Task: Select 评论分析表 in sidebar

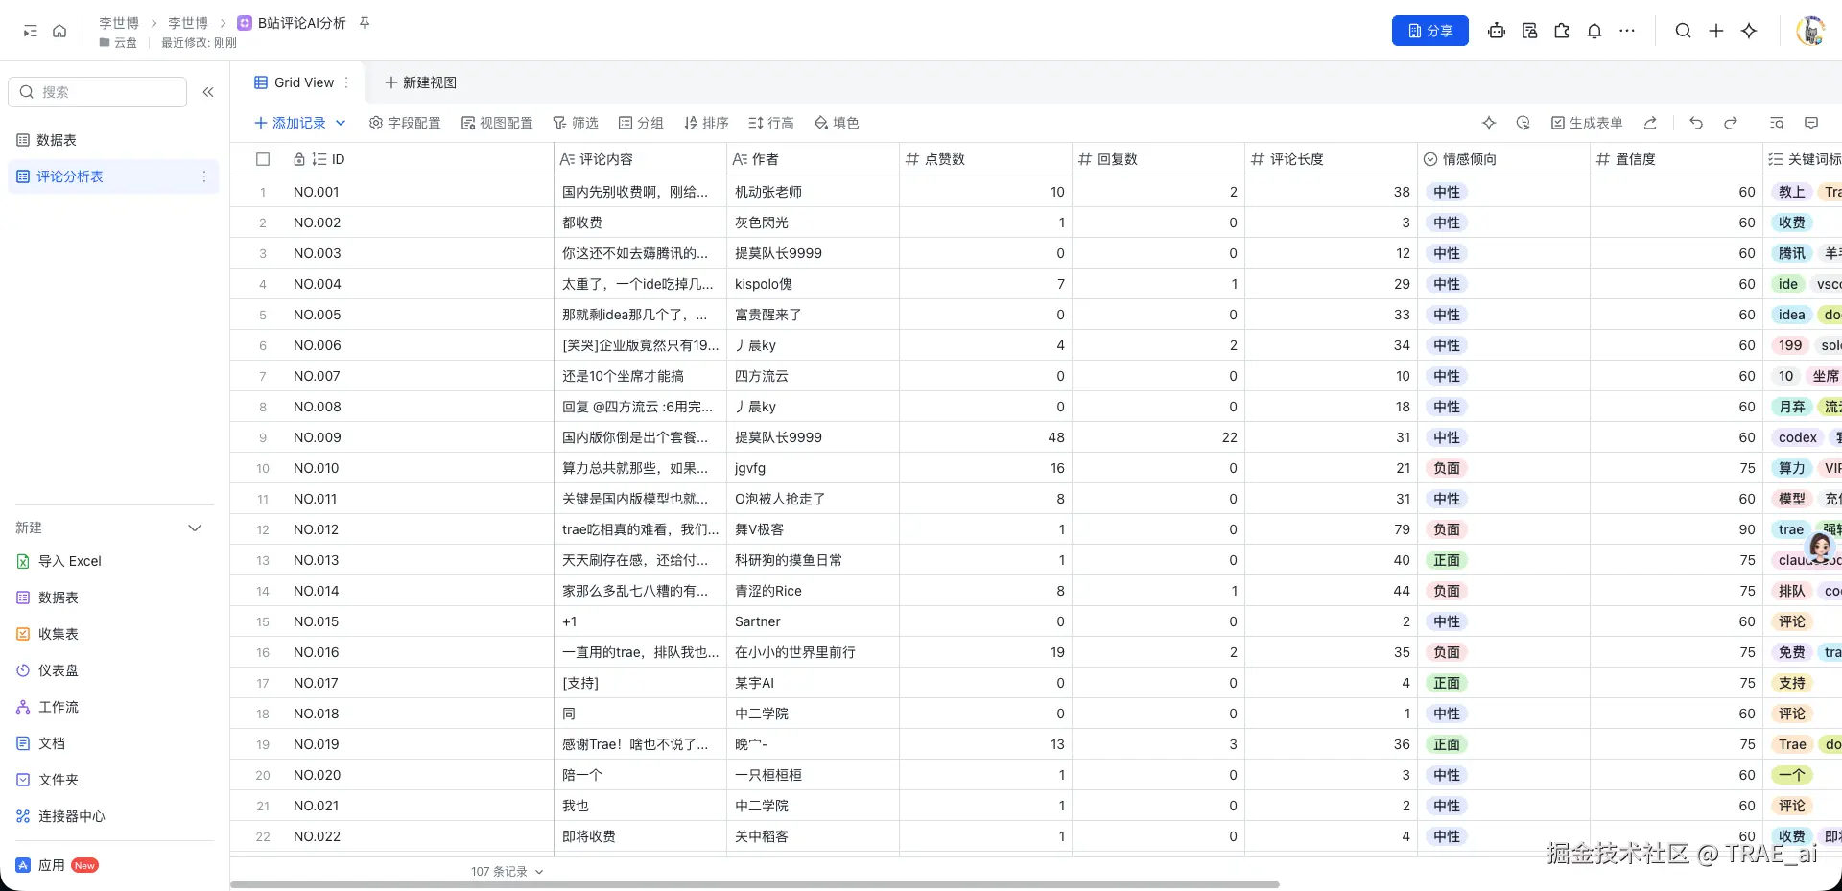Action: [113, 176]
